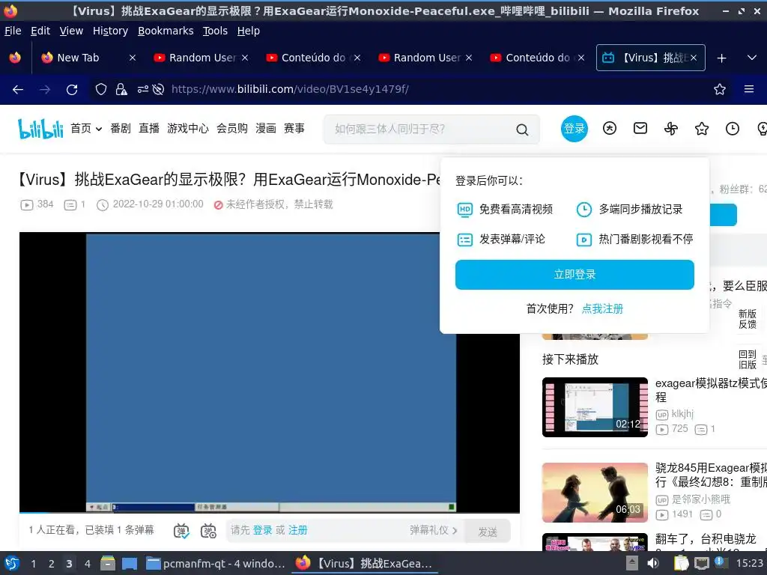Click 番剧 in bilibili navigation
767x575 pixels.
point(121,128)
